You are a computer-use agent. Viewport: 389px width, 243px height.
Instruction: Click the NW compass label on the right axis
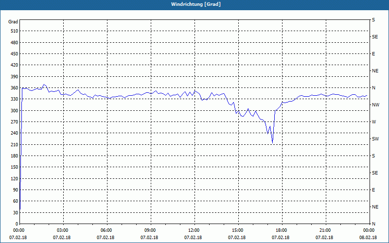click(x=375, y=105)
